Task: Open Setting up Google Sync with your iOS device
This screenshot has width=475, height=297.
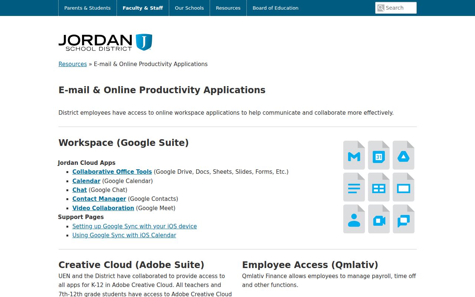Action: [135, 226]
